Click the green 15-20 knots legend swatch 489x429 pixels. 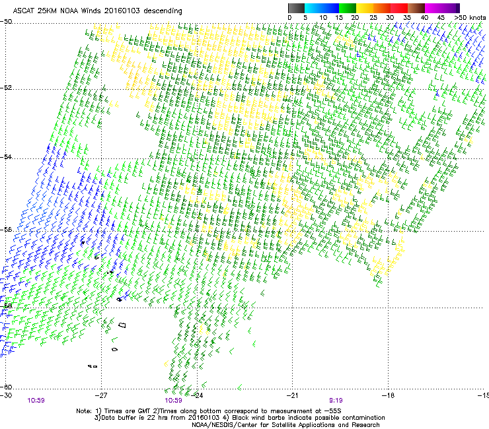[348, 8]
